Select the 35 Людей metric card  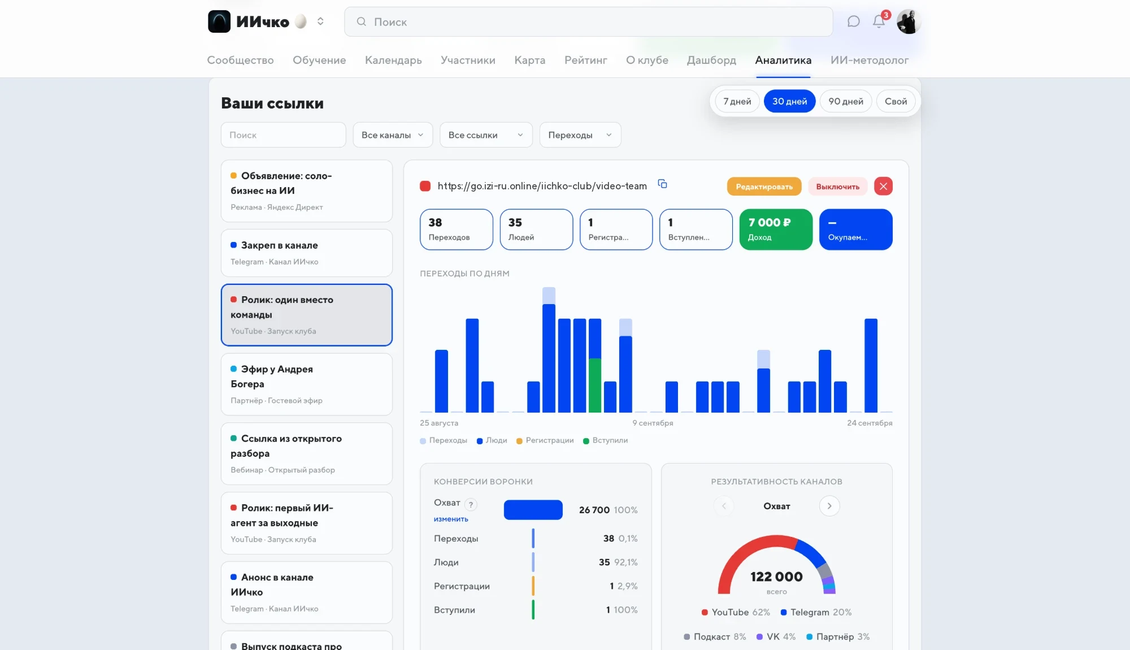(x=536, y=229)
